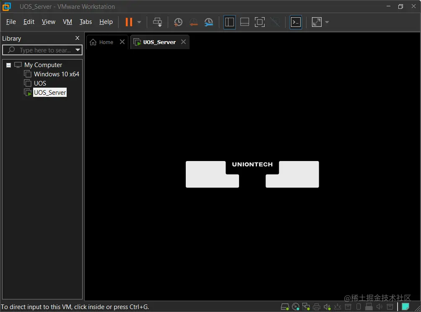Click the hard disk status icon

[285, 307]
